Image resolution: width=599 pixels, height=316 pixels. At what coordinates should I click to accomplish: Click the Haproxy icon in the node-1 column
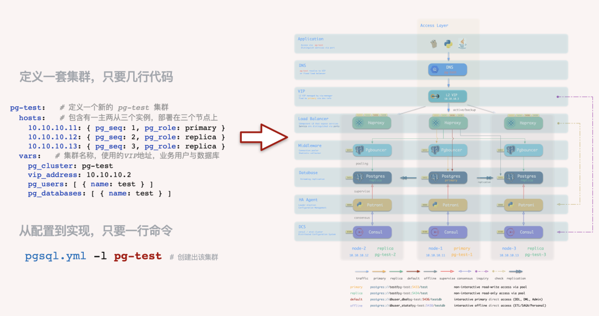pos(436,123)
